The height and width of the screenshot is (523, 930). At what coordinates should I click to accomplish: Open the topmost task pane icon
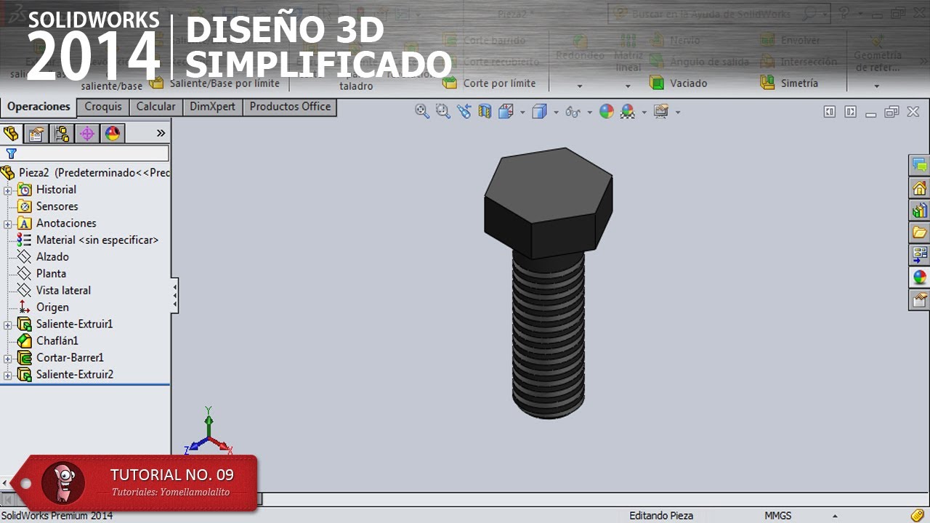point(919,166)
